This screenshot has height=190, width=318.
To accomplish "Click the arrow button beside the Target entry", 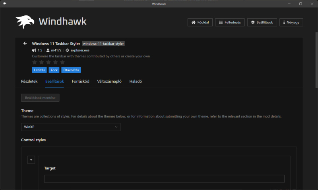I will pos(31,160).
